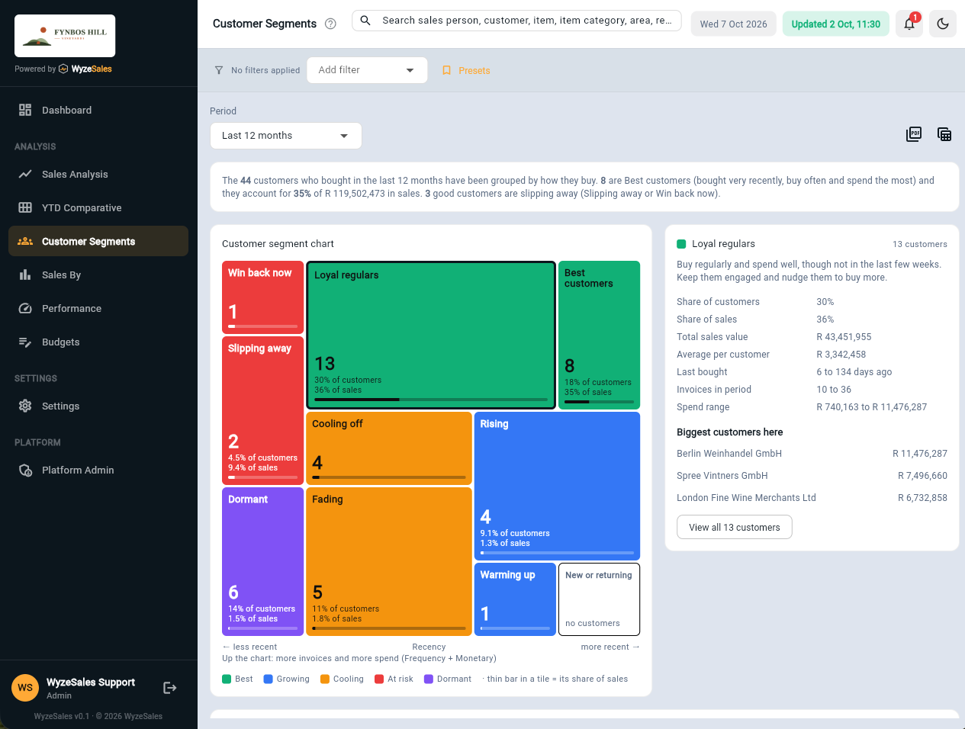Go to Dashboard page
Image resolution: width=965 pixels, height=729 pixels.
click(x=98, y=110)
